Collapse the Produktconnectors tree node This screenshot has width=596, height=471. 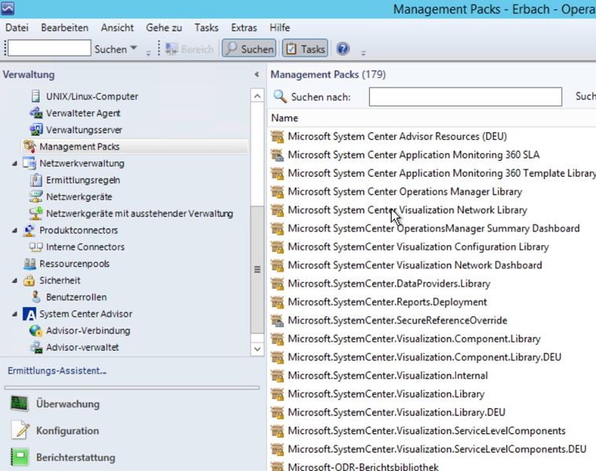(14, 230)
